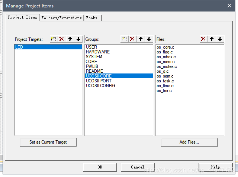Cancel the dialog

click(x=138, y=167)
